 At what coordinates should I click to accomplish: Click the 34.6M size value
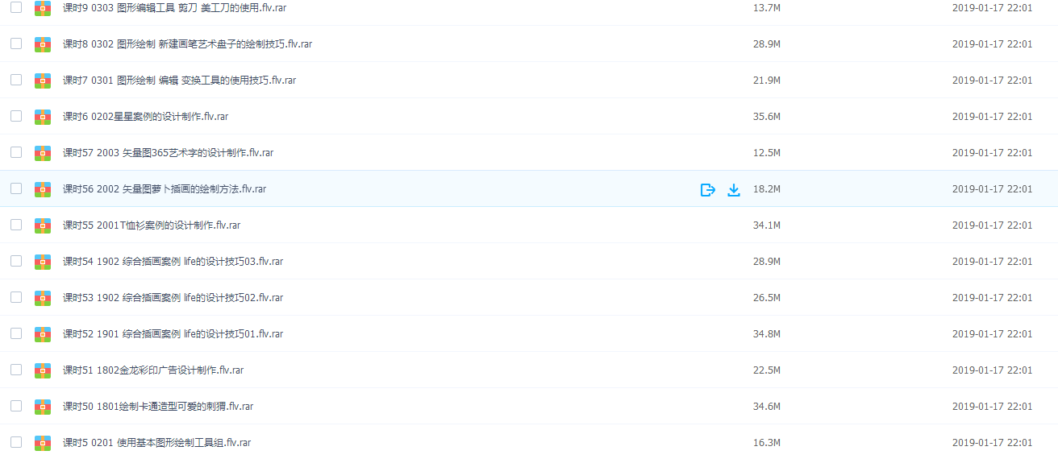pos(766,407)
